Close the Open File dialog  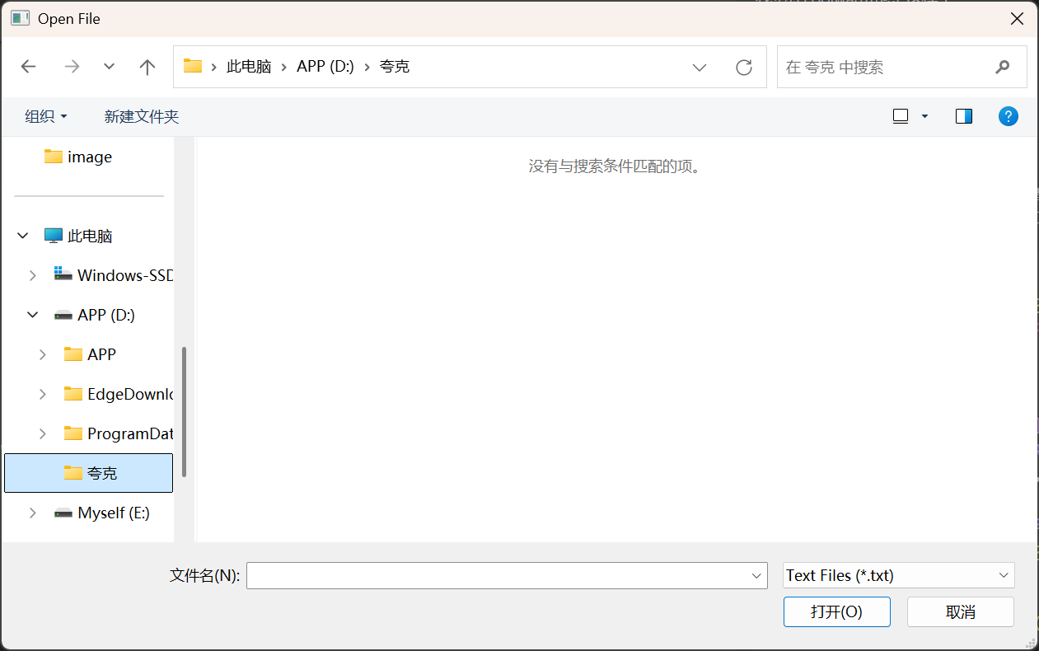click(x=1018, y=18)
